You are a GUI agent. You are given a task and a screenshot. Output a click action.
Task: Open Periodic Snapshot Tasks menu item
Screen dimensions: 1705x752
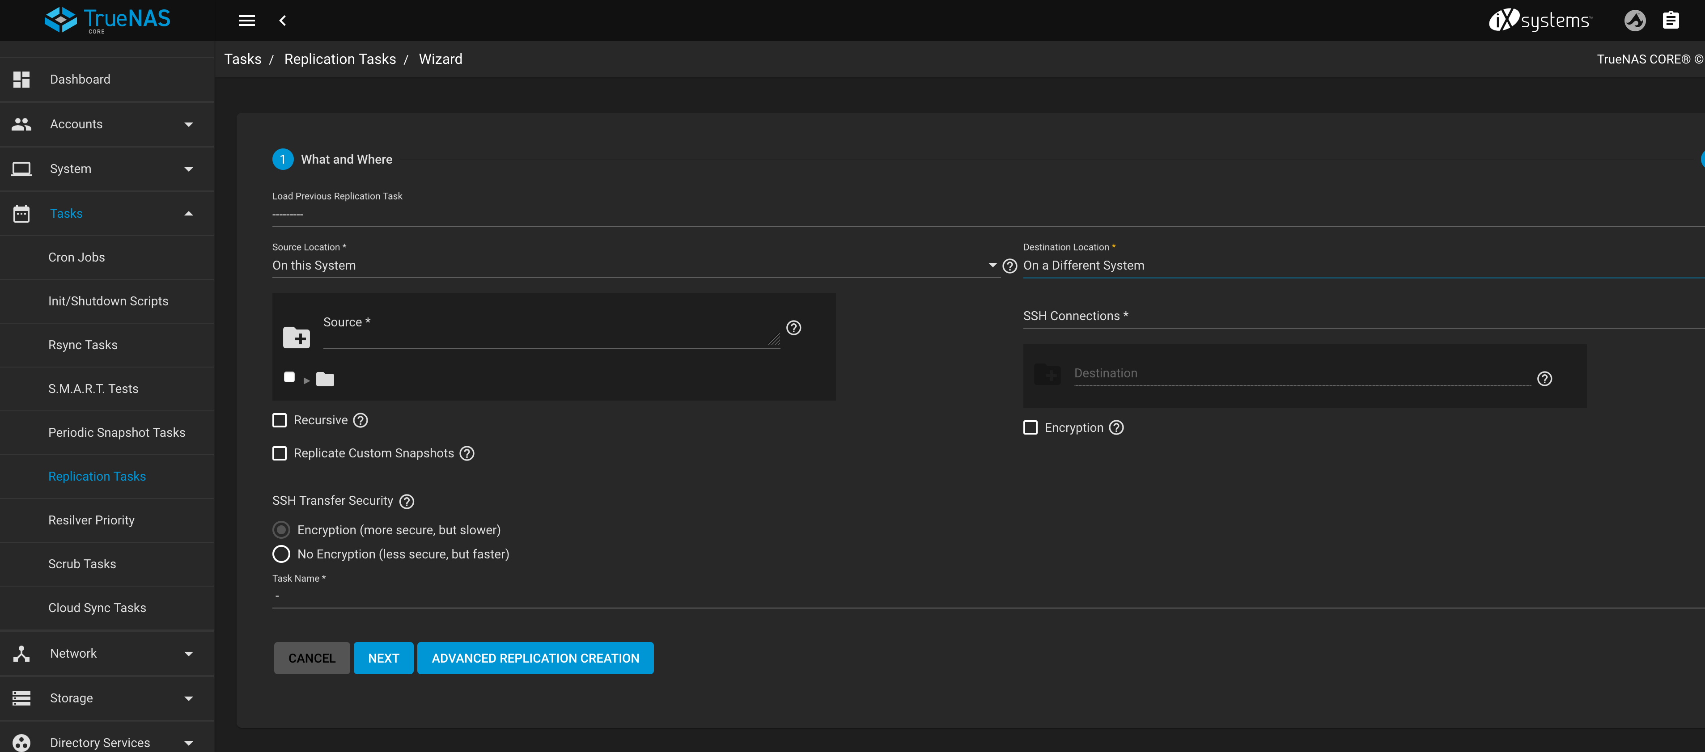116,432
